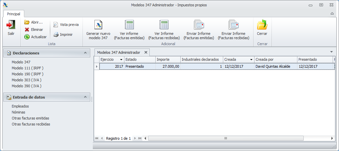Open the Creada column sort dropdown
The image size is (339, 151).
[x=251, y=59]
